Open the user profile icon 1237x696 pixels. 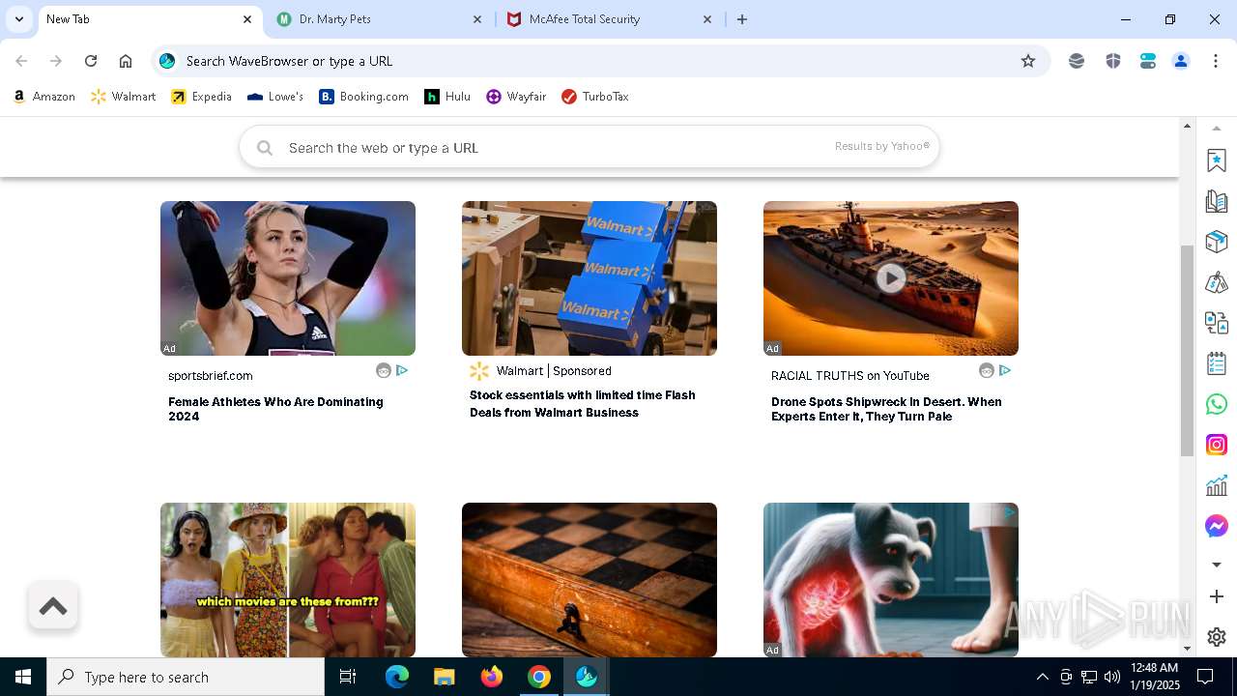coord(1181,61)
